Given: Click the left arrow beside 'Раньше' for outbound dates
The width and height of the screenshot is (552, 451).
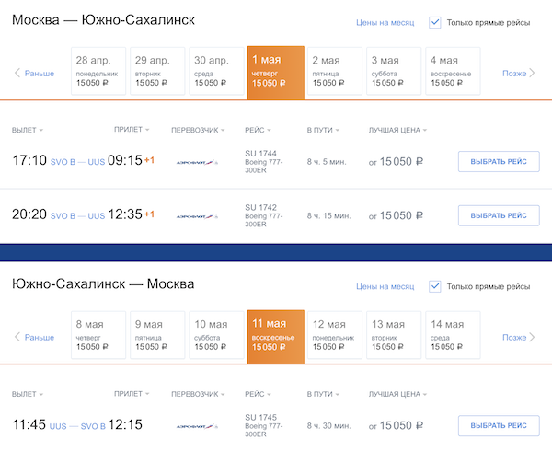Looking at the screenshot, I should coord(17,73).
